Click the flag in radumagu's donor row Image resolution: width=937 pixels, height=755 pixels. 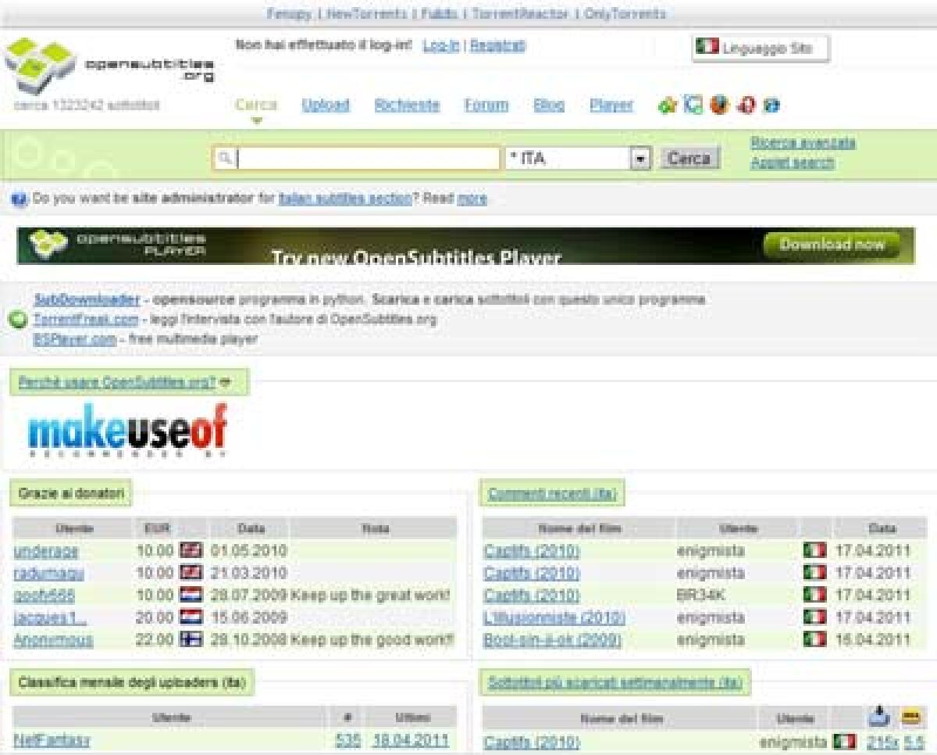coord(191,573)
